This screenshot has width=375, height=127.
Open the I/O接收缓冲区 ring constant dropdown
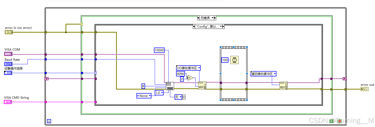pyautogui.click(x=199, y=68)
